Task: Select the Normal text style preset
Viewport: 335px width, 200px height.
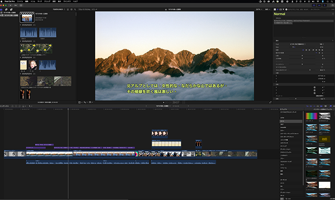Action: [280, 14]
